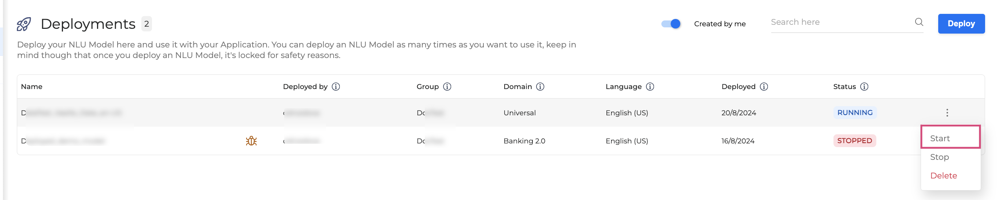The height and width of the screenshot is (200, 999).
Task: Select the Banking 2.0 deployment row
Action: tap(524, 141)
